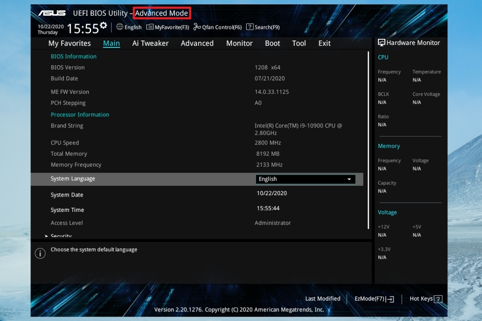Click the System Language dropdown arrow
482x321 pixels.
349,179
